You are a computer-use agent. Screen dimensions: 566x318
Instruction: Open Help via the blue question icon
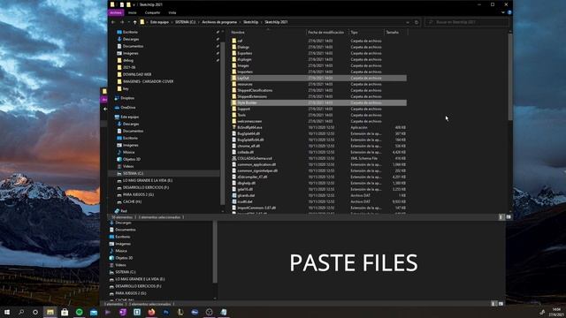click(x=509, y=12)
